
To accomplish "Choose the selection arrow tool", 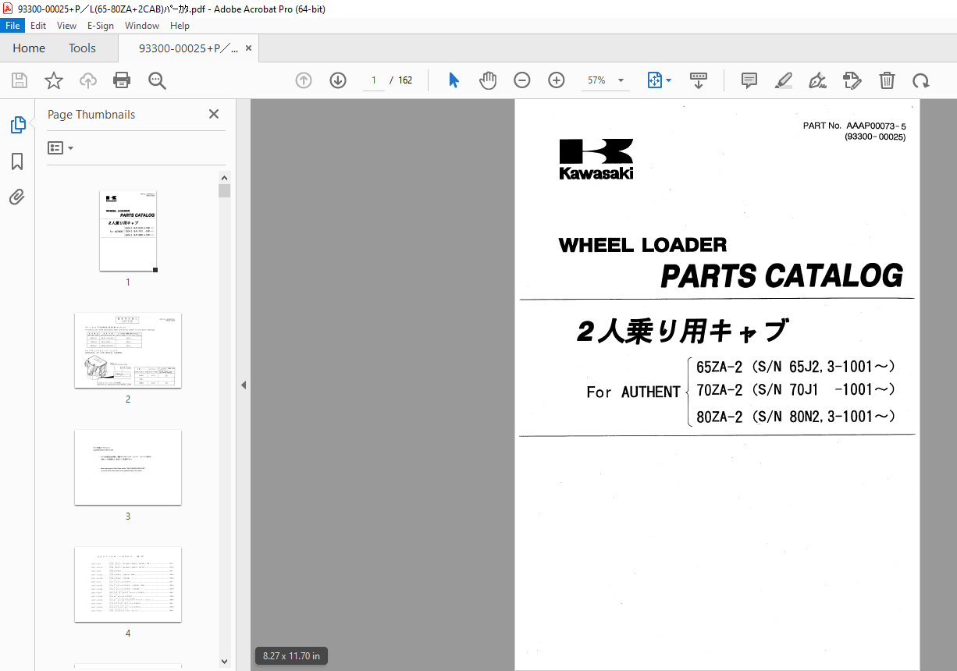I will 454,80.
